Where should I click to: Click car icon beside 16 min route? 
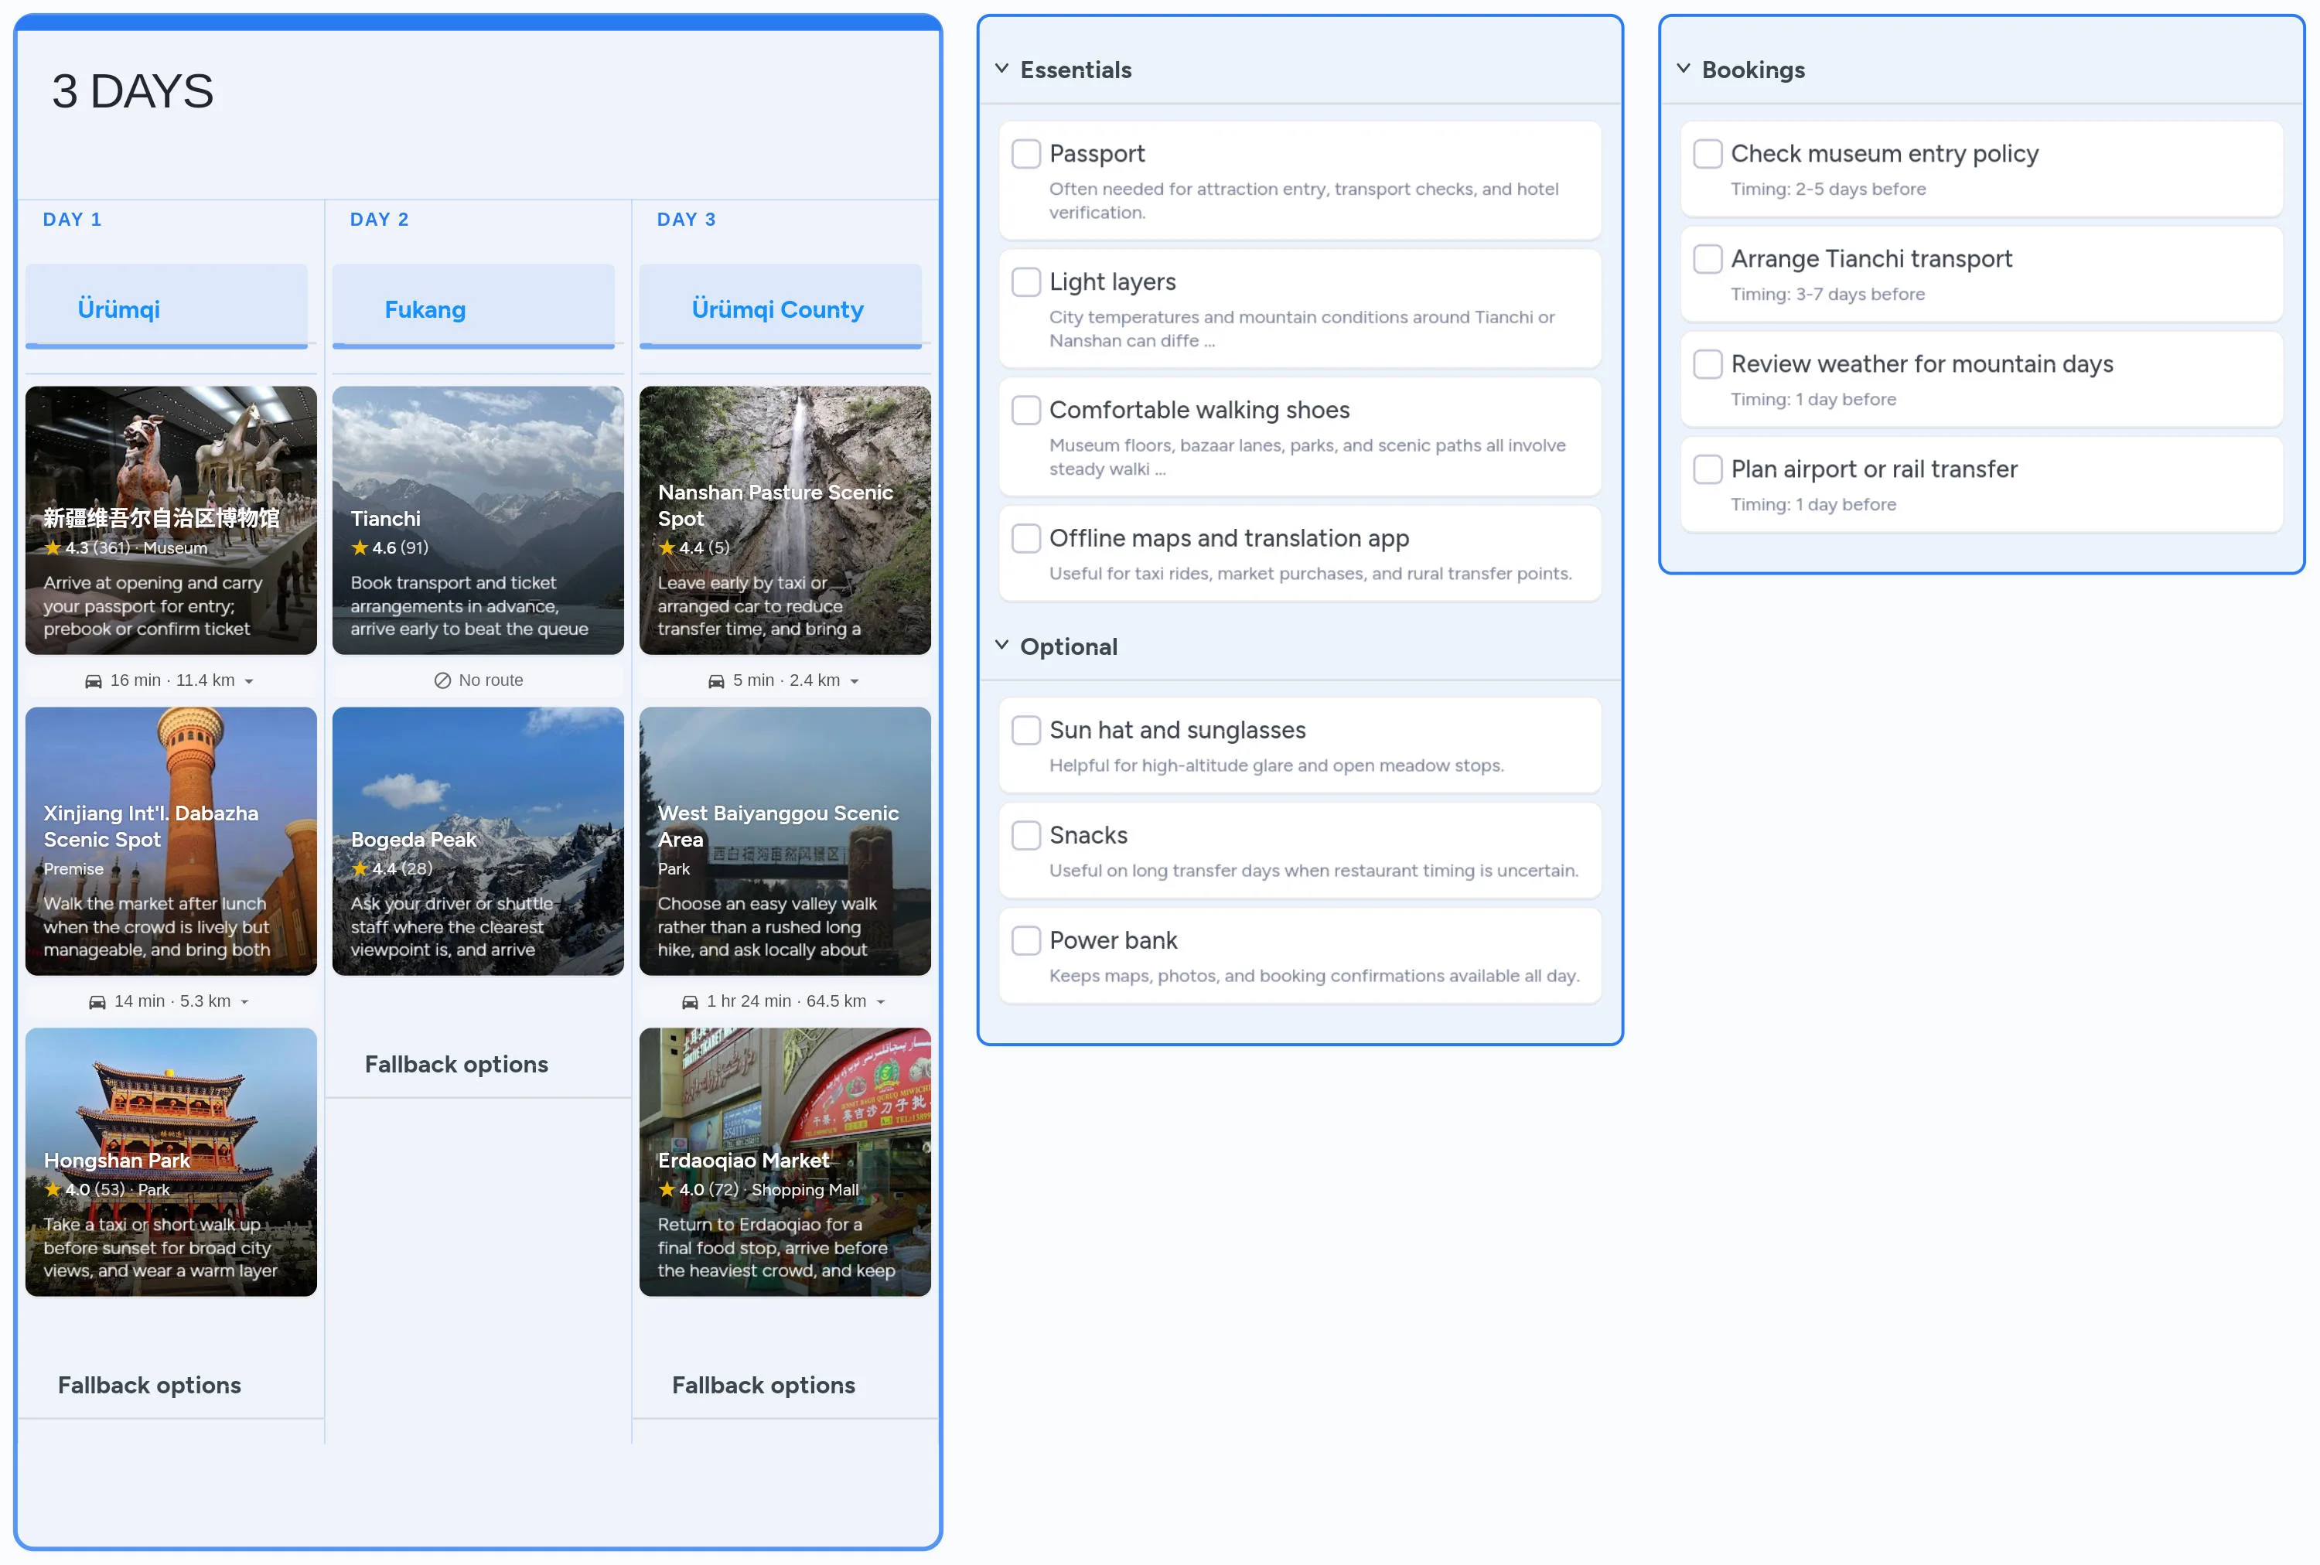tap(93, 680)
